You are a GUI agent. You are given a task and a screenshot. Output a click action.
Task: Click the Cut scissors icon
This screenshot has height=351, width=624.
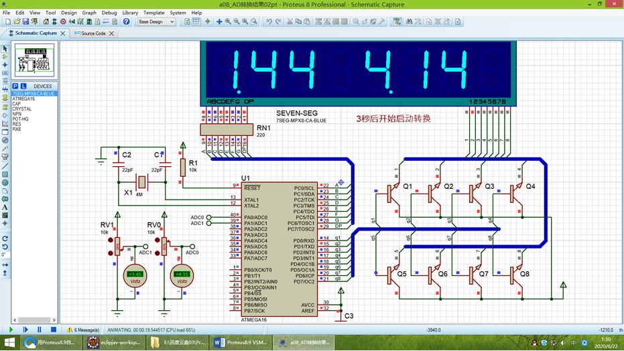click(290, 22)
